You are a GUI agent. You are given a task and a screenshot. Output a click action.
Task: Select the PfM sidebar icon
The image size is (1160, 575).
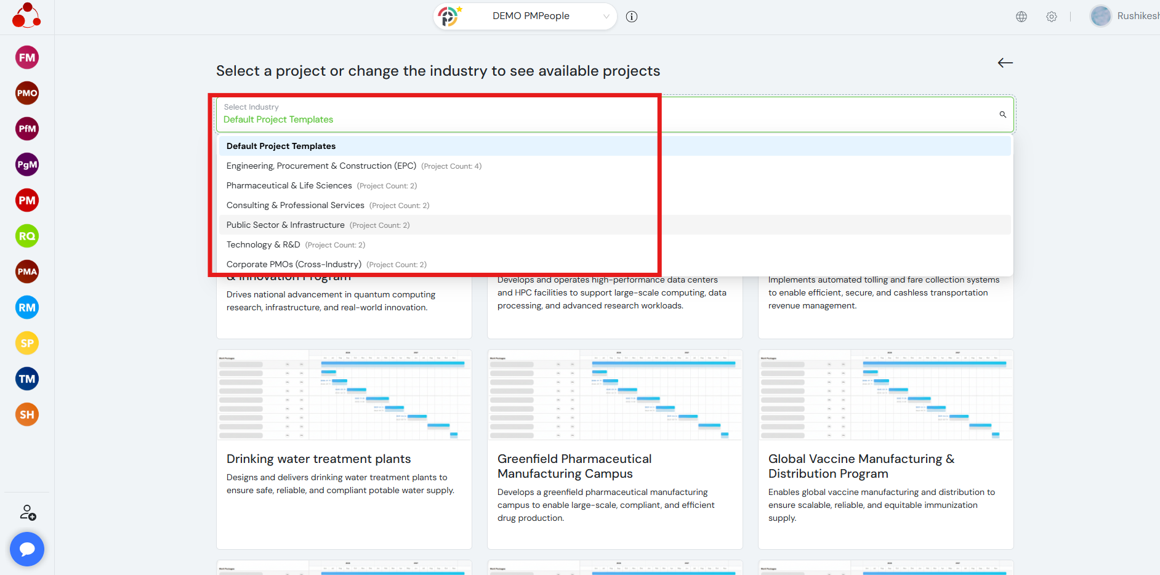[27, 129]
